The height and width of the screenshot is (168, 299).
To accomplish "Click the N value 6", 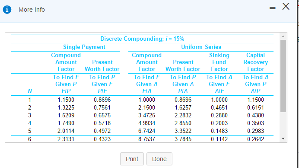I will (29, 139).
